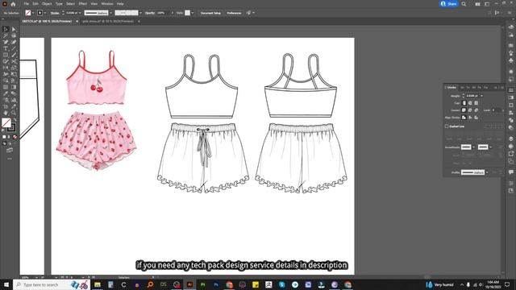516x290 pixels.
Task: Set solid Color mode below fill swatch
Action: pos(4,137)
